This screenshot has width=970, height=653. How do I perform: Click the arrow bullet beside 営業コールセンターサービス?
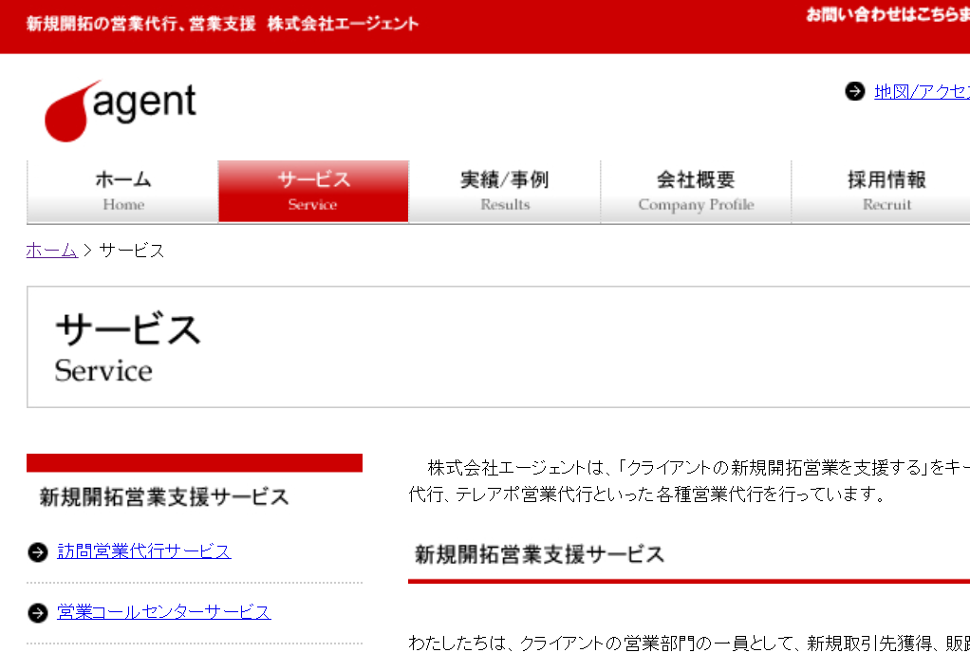tap(38, 612)
